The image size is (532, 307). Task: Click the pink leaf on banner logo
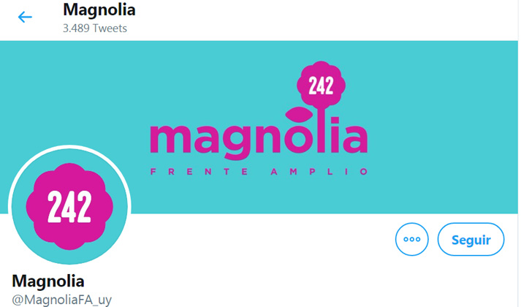click(299, 114)
